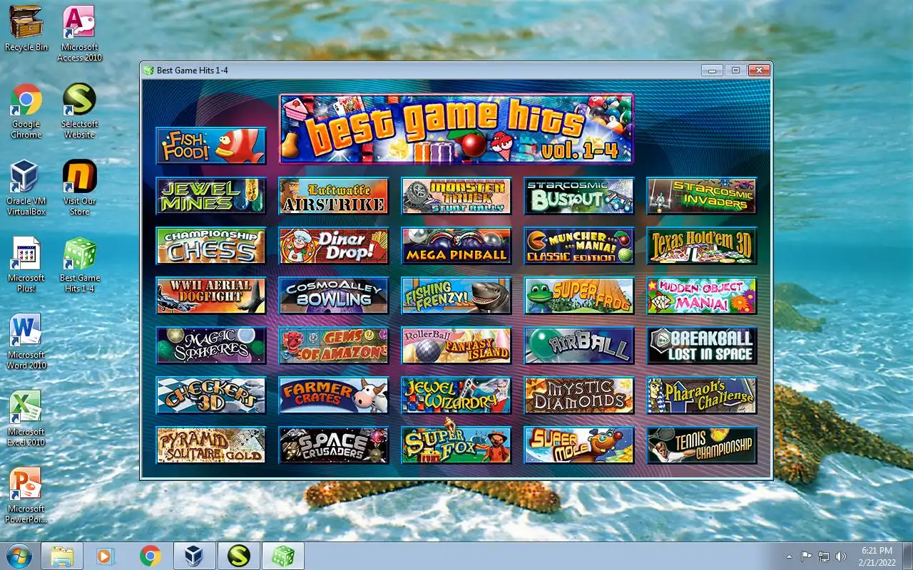Minimize the Best Game Hits window
This screenshot has width=913, height=570.
pyautogui.click(x=712, y=70)
